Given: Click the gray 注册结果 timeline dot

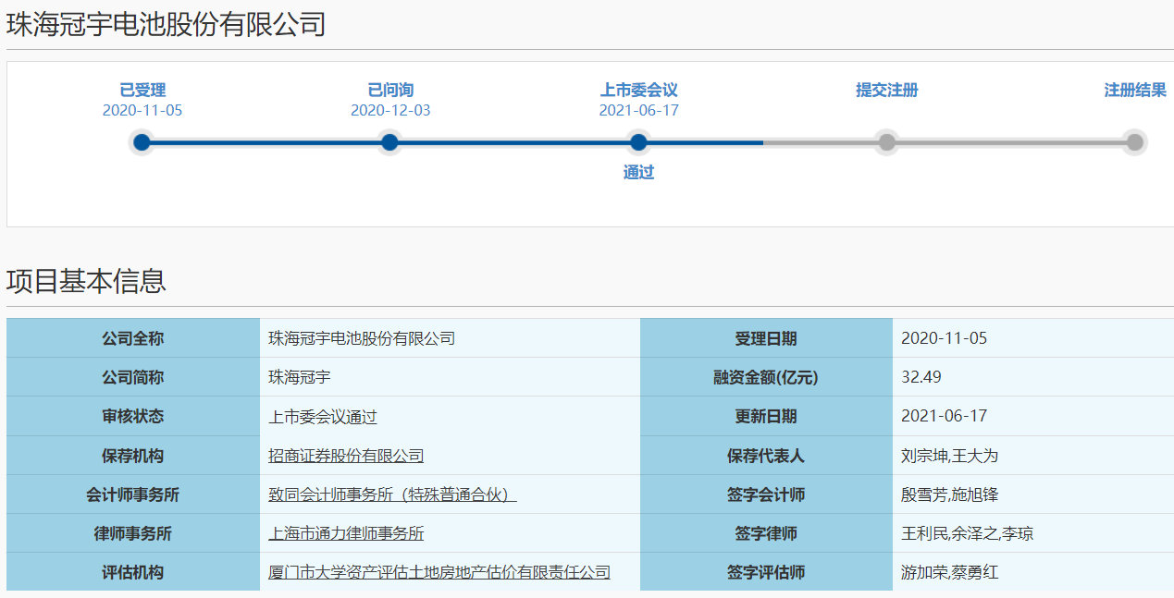Looking at the screenshot, I should [x=1134, y=142].
